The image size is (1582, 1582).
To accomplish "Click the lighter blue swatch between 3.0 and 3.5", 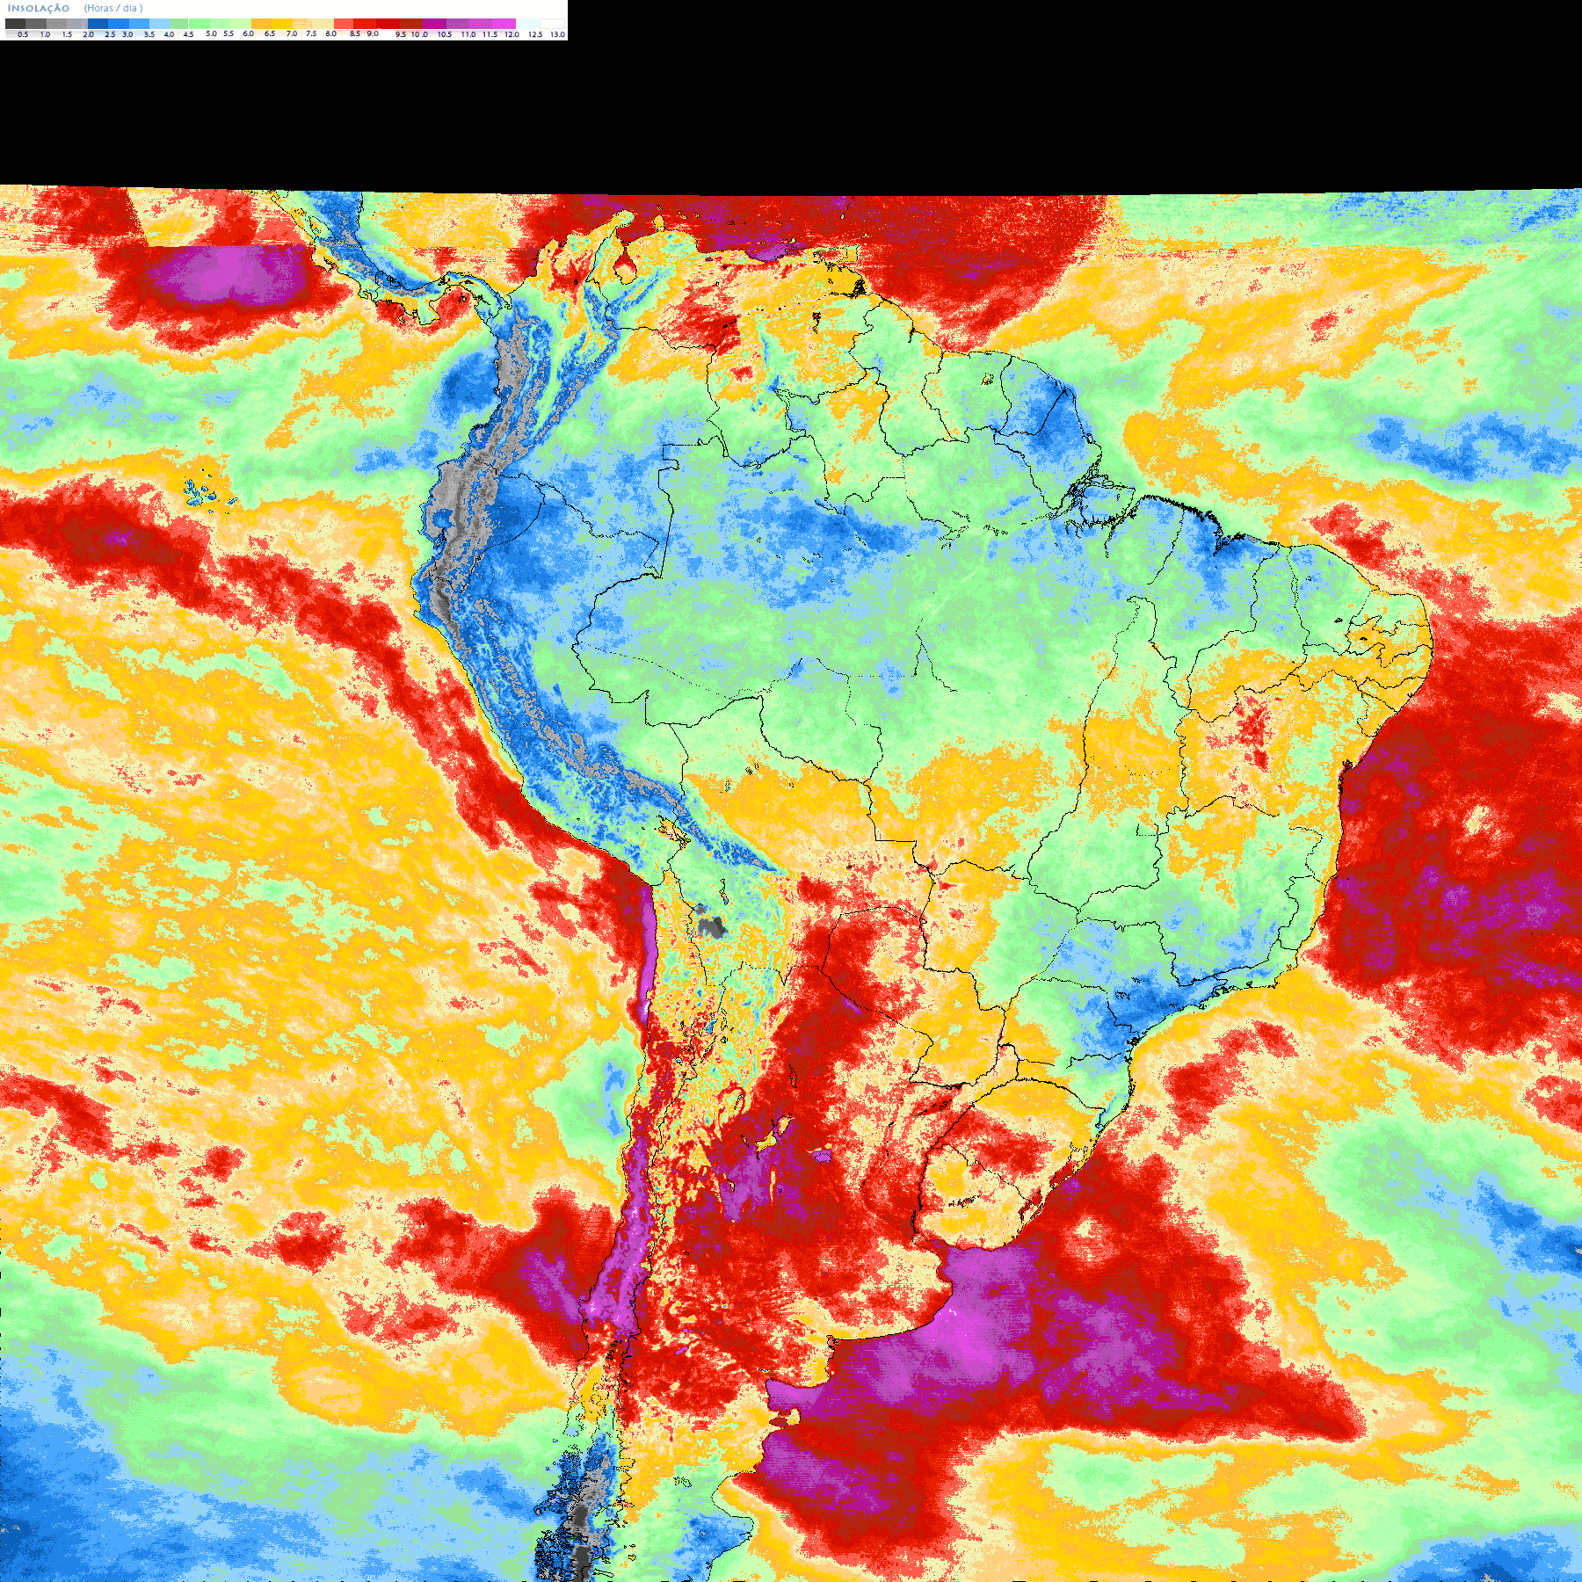I will [x=139, y=24].
